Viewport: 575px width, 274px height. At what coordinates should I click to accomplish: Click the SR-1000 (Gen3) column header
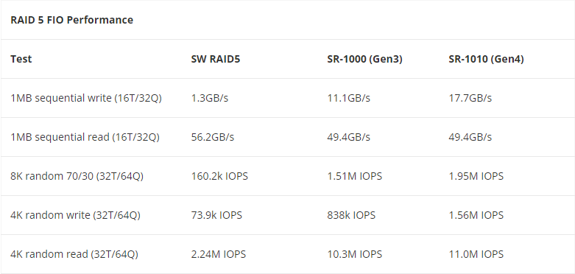tap(364, 59)
